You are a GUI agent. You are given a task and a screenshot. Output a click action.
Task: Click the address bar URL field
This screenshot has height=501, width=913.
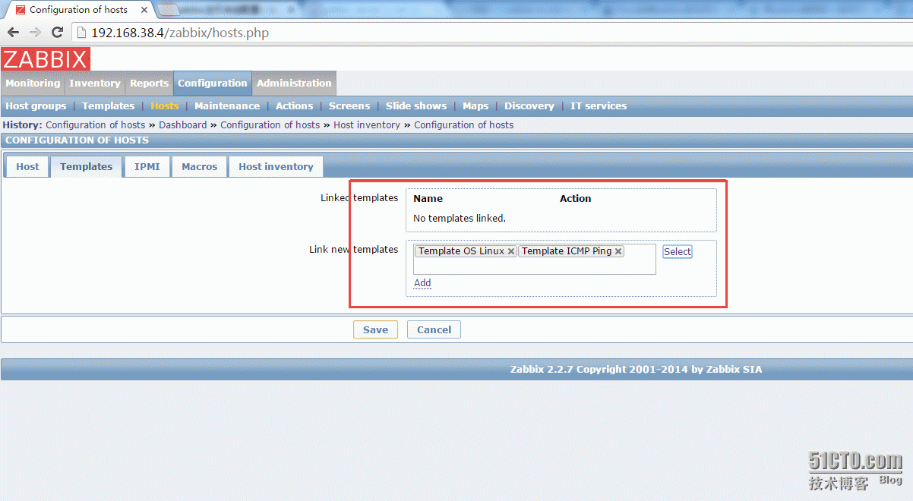pos(494,33)
